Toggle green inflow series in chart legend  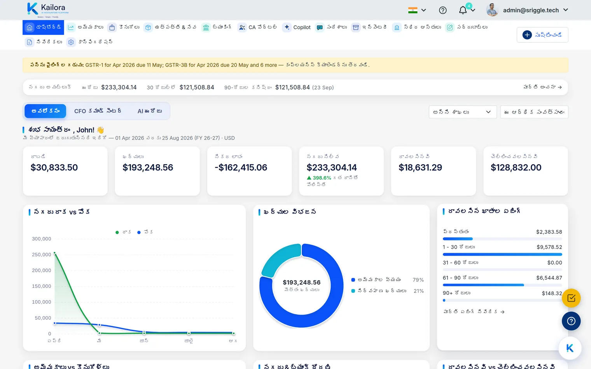(x=123, y=232)
